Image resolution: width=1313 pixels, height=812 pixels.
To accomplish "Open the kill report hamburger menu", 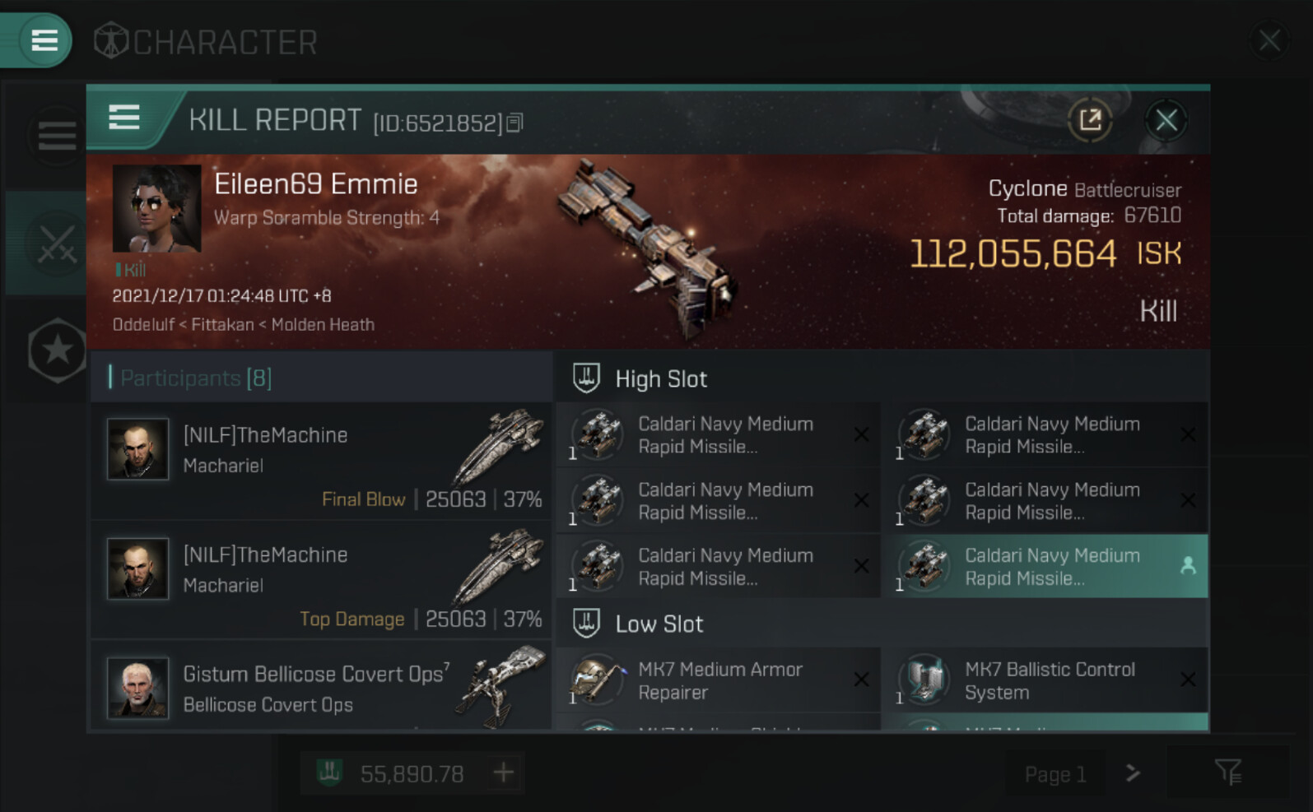I will click(124, 118).
